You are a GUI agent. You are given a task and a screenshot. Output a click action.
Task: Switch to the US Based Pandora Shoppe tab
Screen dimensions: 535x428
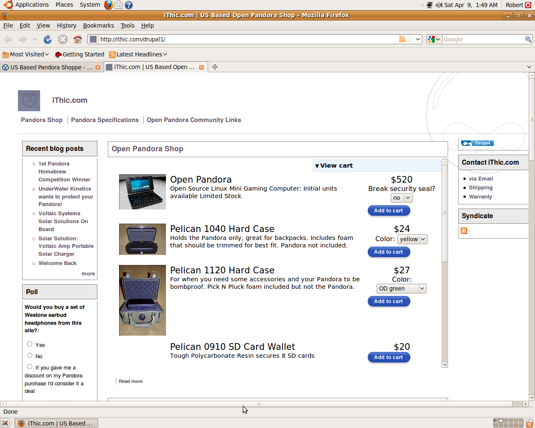[x=50, y=67]
